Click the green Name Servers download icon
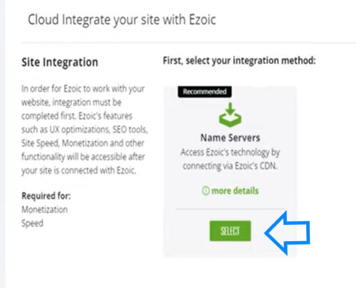 click(229, 115)
